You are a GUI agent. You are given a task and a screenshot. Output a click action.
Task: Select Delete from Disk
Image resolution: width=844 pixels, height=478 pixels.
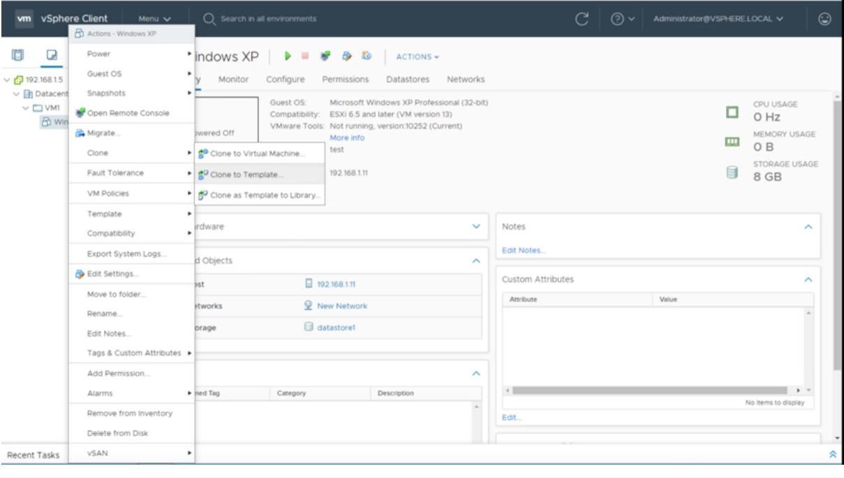(131, 434)
